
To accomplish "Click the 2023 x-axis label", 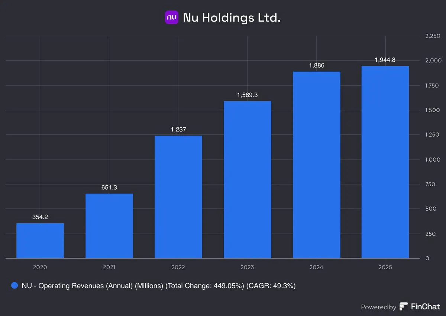I will click(247, 267).
